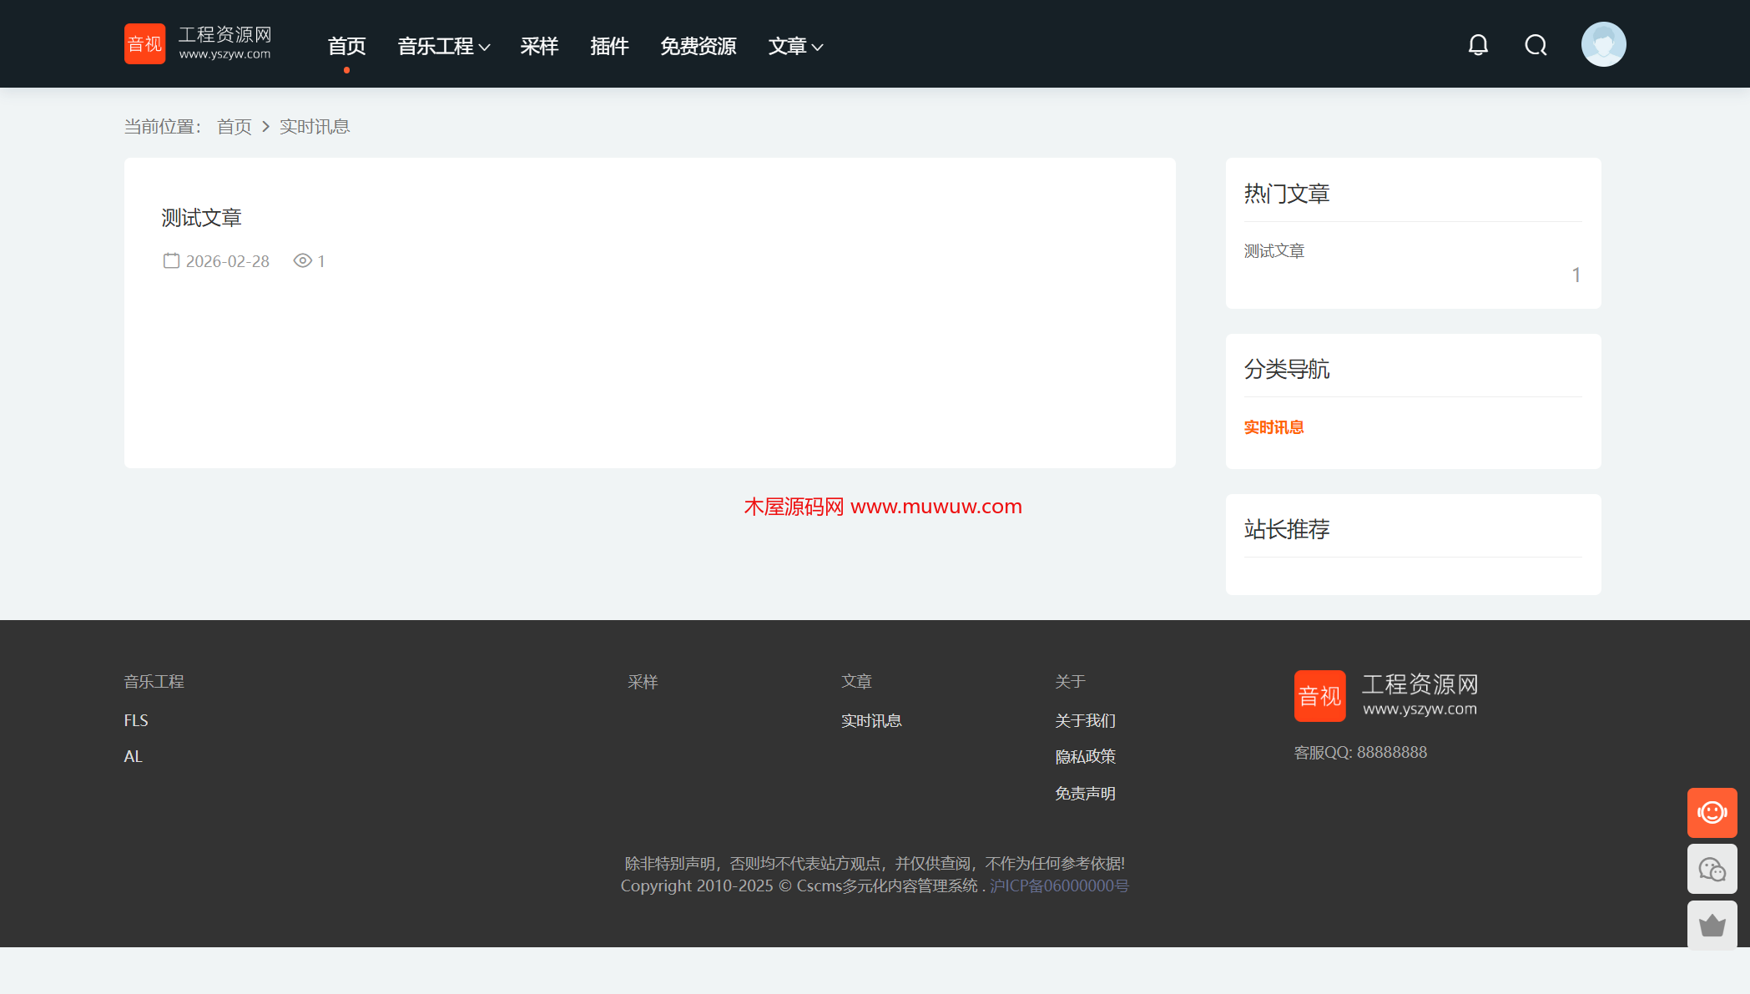Click the notification bell icon
Screen dimensions: 1750x994
pos(1478,45)
